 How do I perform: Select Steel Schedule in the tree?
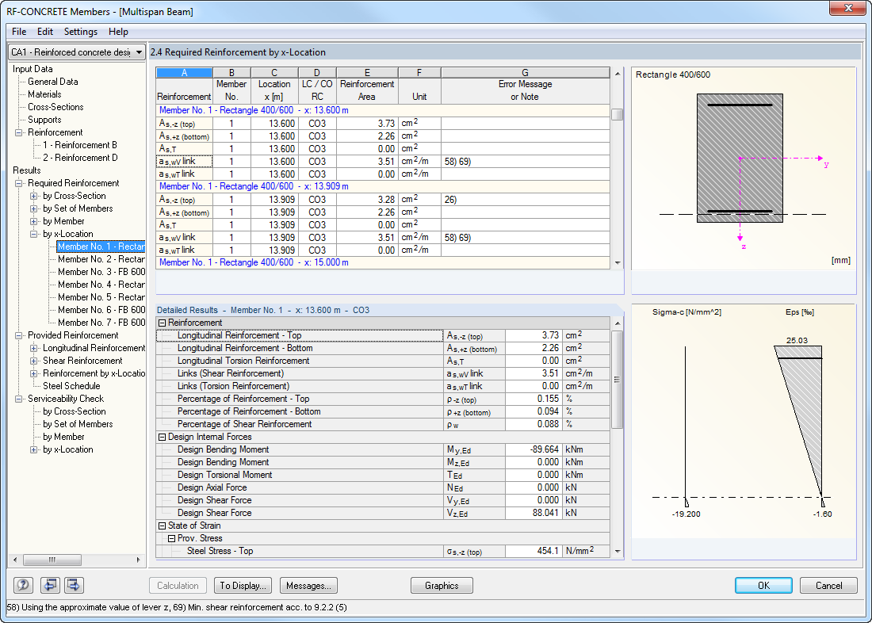(x=71, y=386)
